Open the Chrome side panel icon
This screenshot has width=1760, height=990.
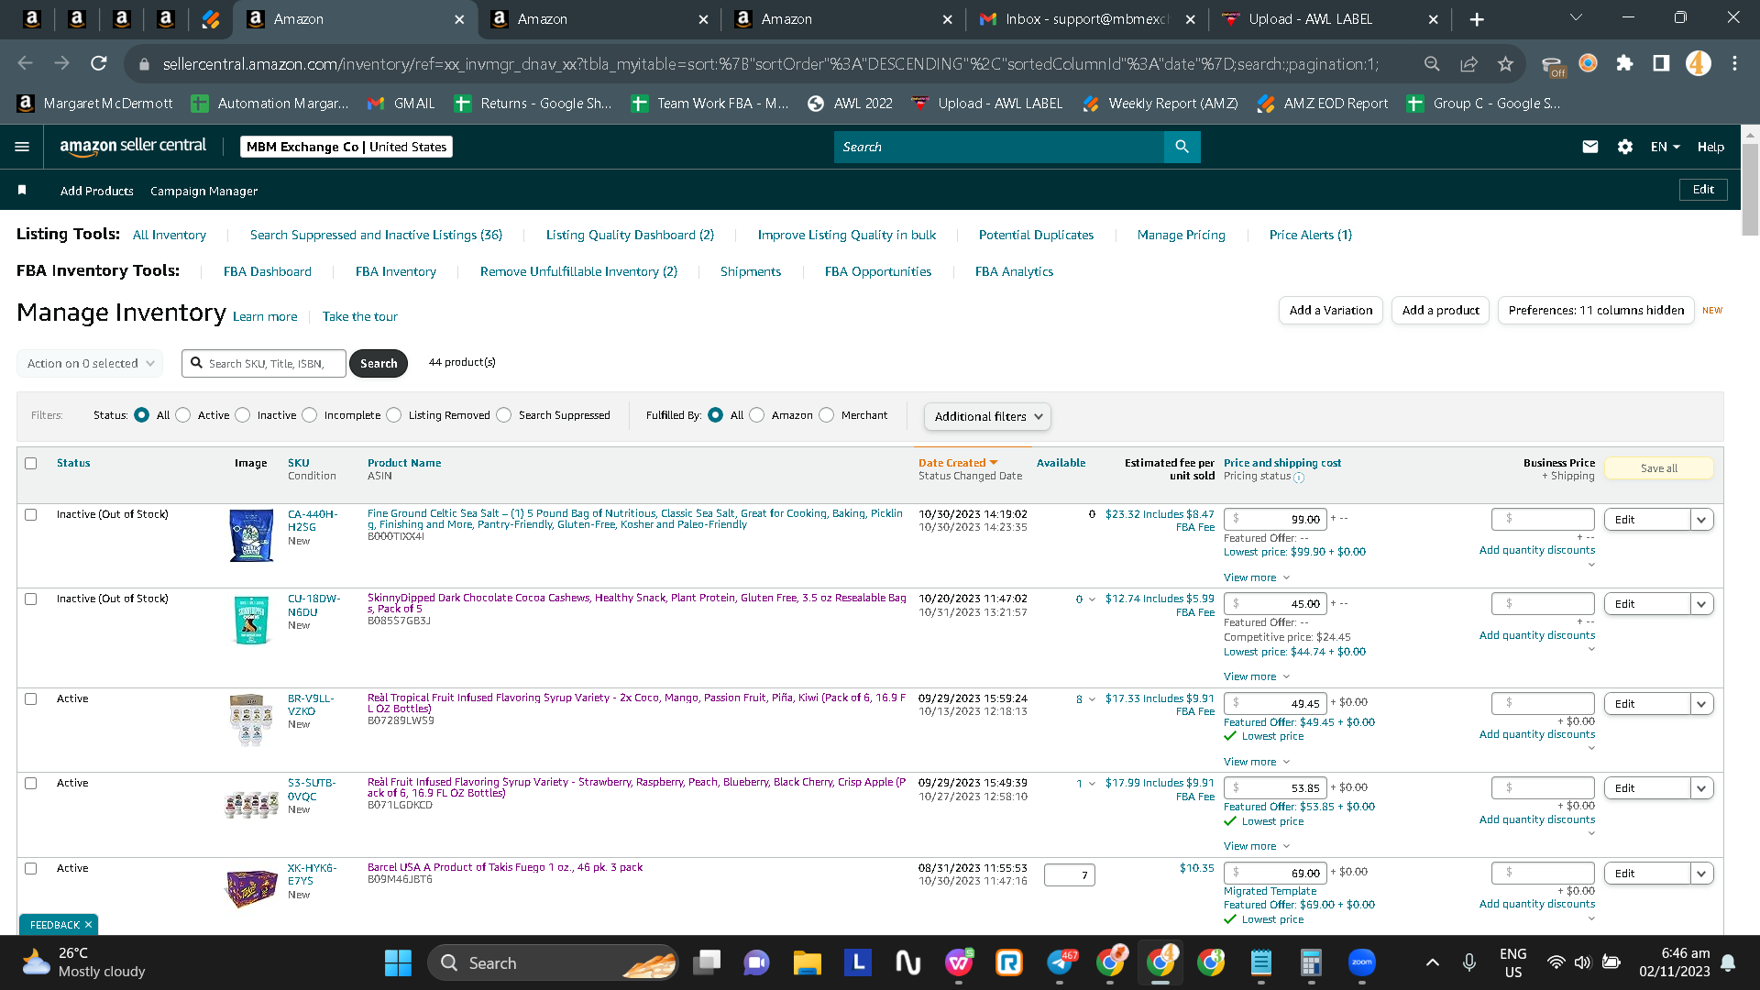[x=1661, y=63]
